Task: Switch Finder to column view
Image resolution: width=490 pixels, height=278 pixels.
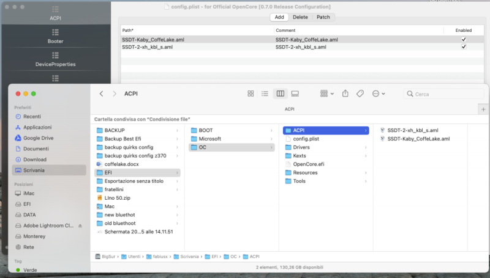Action: click(281, 94)
